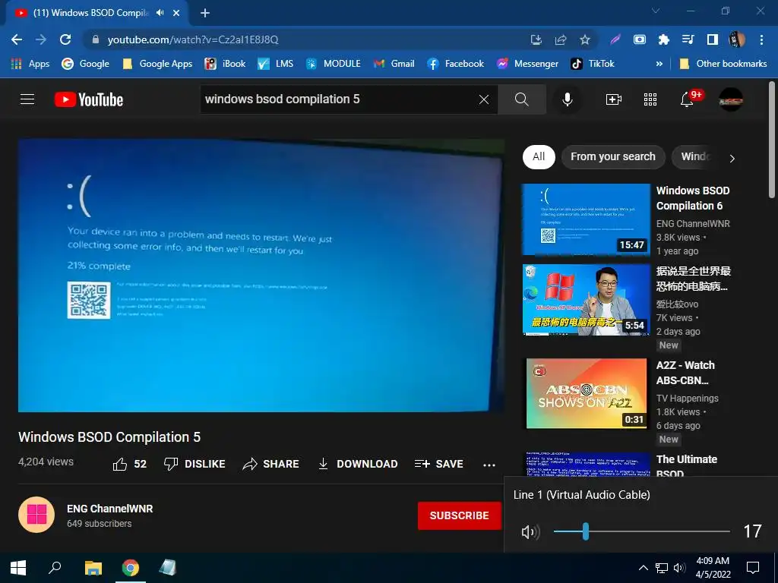Reload the page
This screenshot has height=583, width=778.
(x=65, y=39)
